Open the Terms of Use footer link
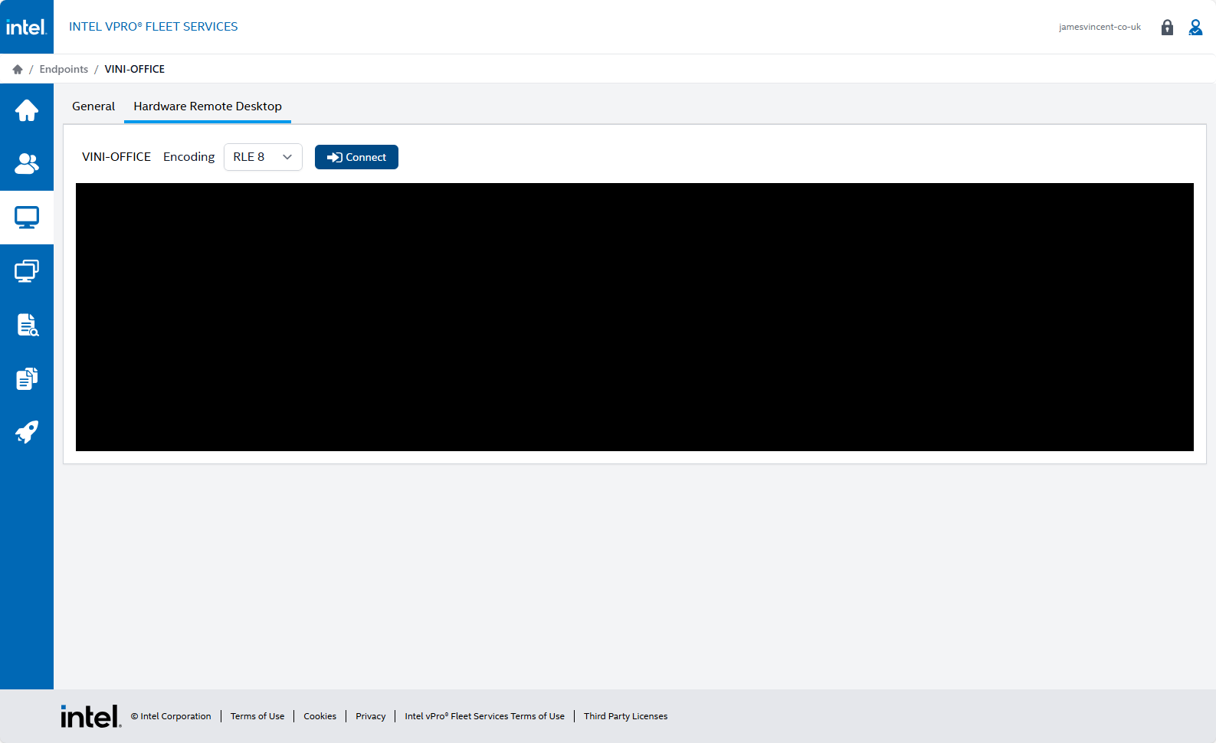This screenshot has width=1216, height=743. click(257, 716)
